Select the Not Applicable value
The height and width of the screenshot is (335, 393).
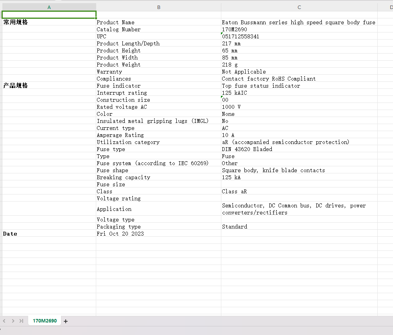tap(299, 72)
